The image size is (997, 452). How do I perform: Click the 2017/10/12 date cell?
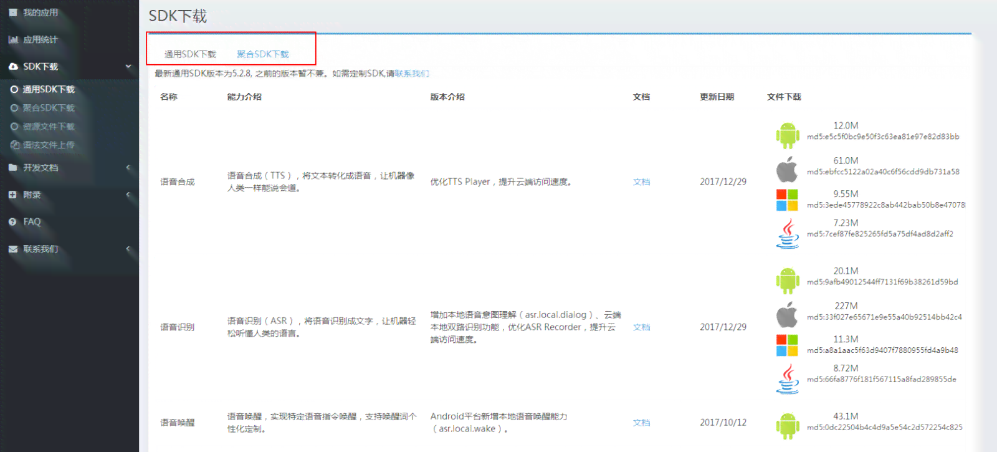(x=723, y=423)
